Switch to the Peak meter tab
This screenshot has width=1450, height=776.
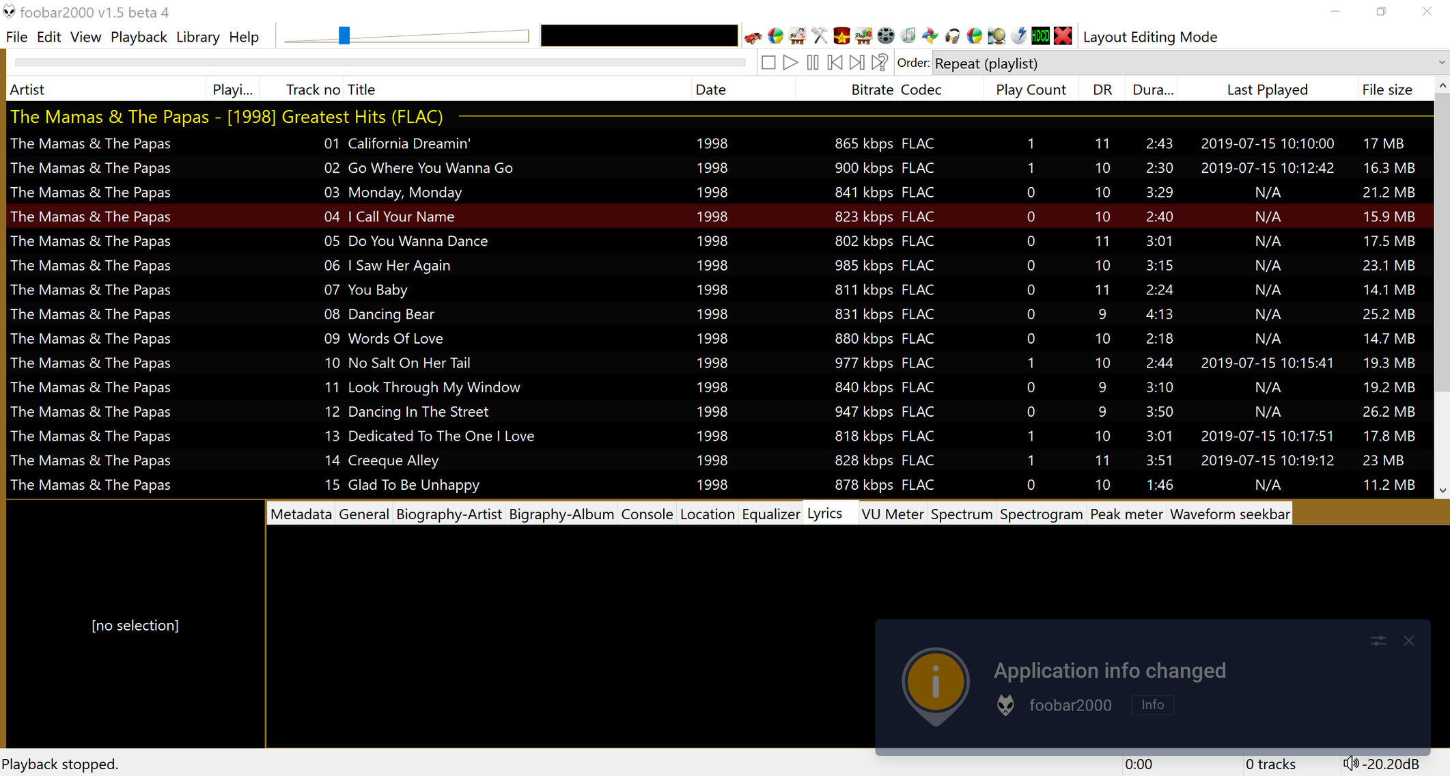click(x=1126, y=514)
